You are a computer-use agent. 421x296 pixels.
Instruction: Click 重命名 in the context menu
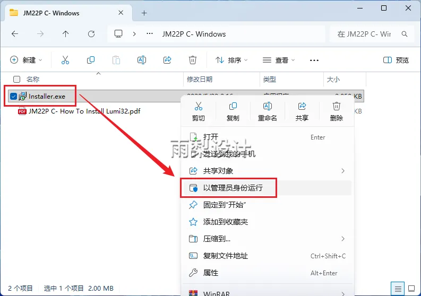click(268, 111)
